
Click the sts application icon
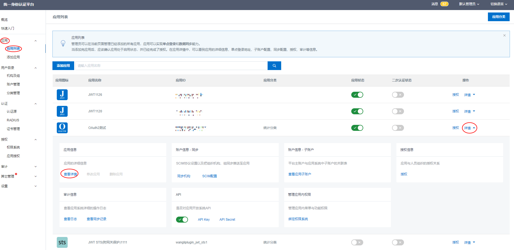coord(62,242)
